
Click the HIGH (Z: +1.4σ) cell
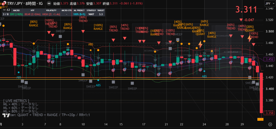point(51,14)
